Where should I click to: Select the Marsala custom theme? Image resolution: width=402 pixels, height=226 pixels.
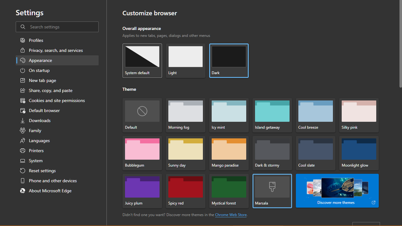[x=272, y=191]
